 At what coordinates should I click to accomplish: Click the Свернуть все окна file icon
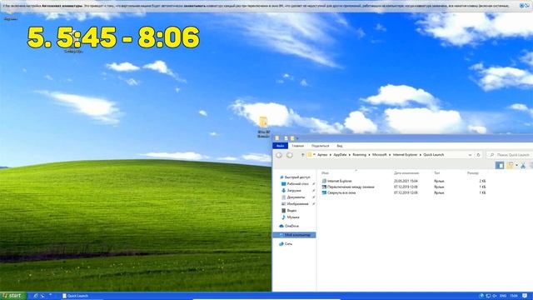(324, 192)
